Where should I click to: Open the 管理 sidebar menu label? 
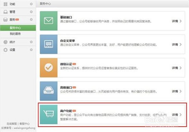tap(12, 12)
